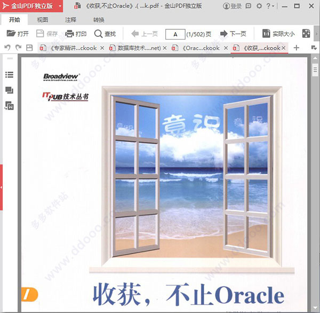320x313 pixels.
Task: Open the thumbnails sidebar icon
Action: tap(9, 90)
